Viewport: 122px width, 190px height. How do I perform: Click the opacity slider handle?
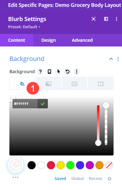pyautogui.click(x=106, y=106)
